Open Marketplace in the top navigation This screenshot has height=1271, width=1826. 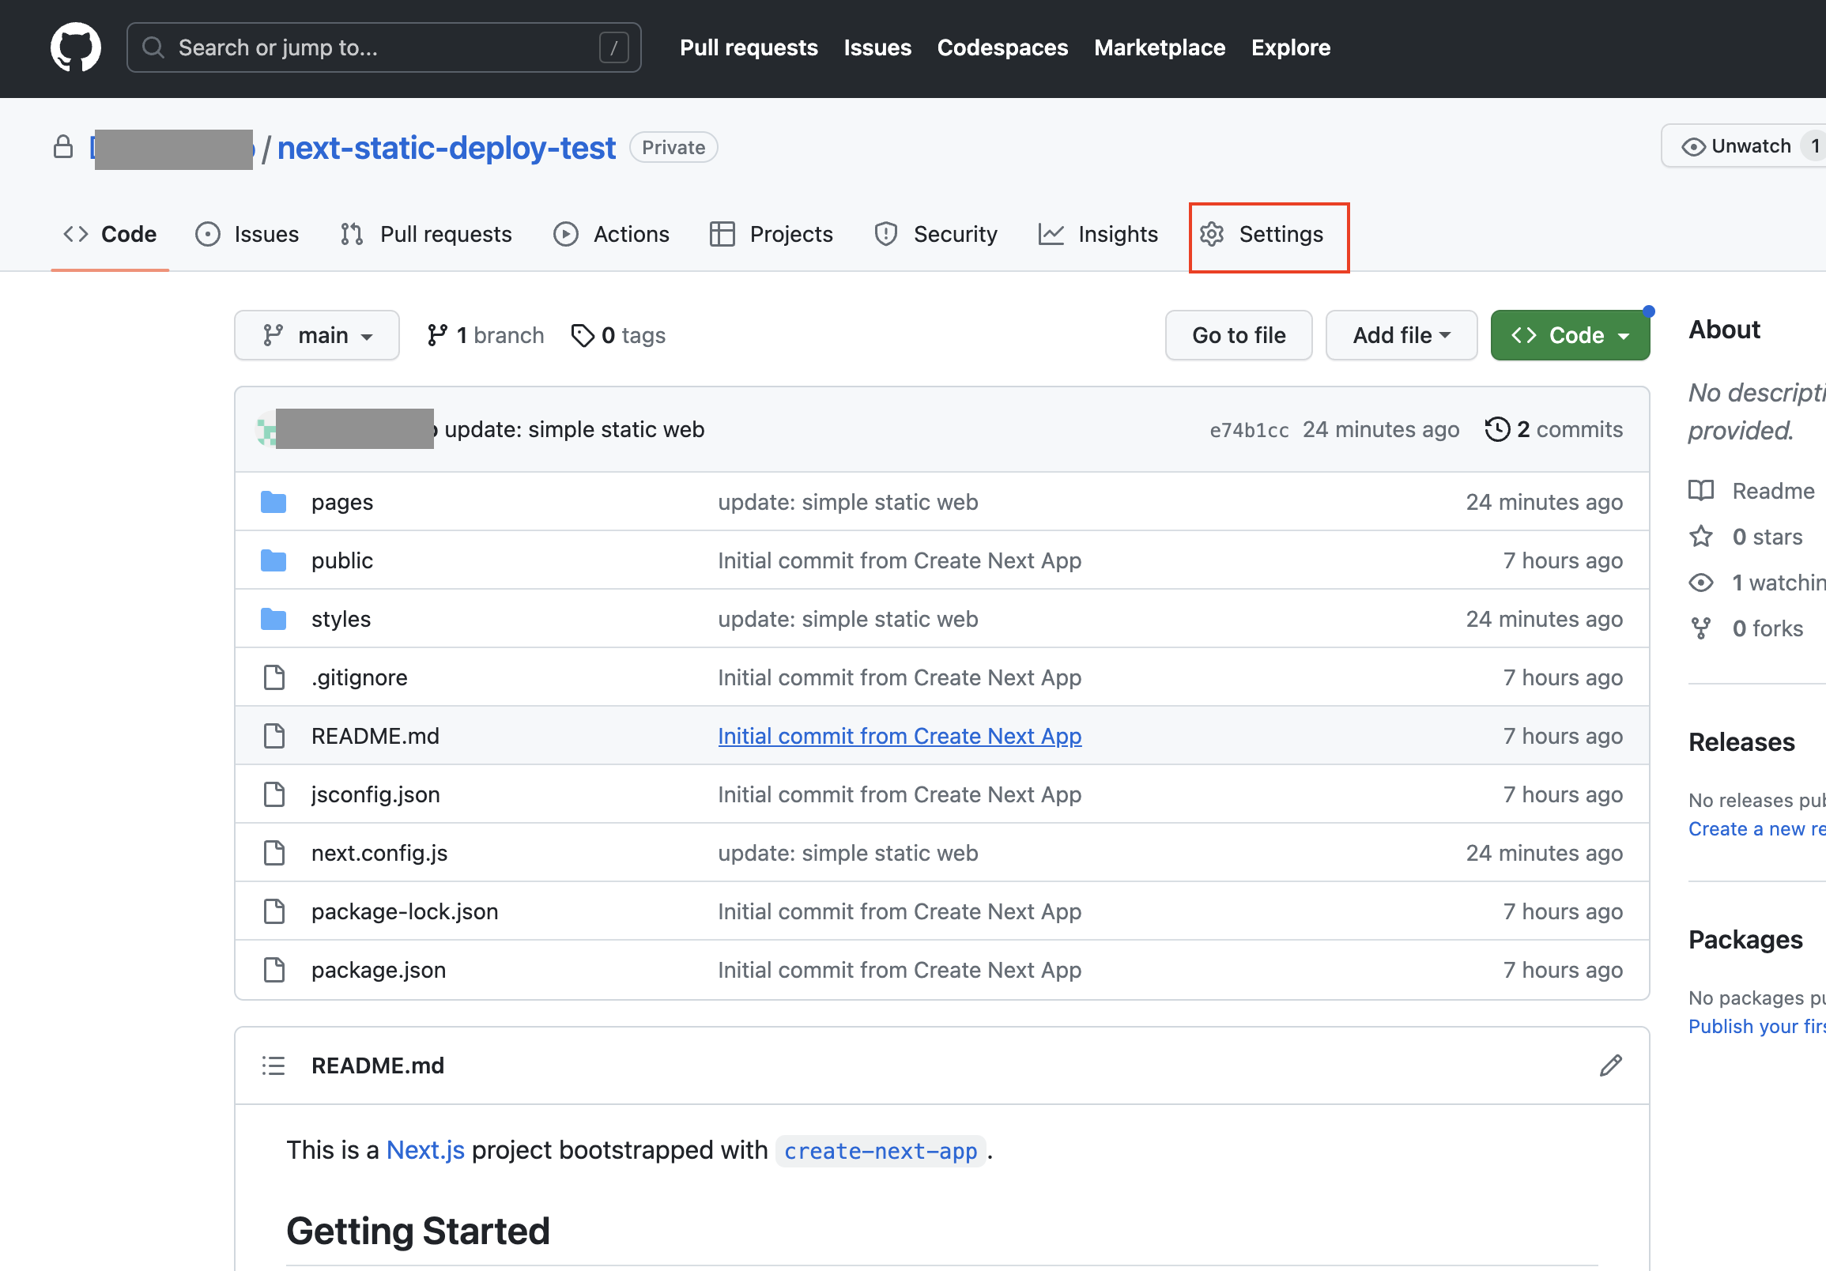click(x=1159, y=47)
